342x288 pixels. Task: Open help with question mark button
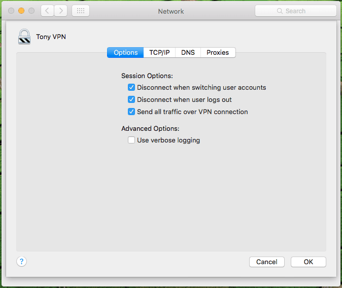22,262
